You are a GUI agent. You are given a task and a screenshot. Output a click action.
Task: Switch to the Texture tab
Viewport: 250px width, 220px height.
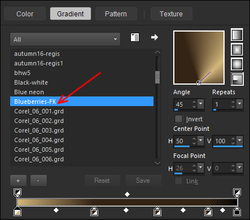[x=172, y=14]
